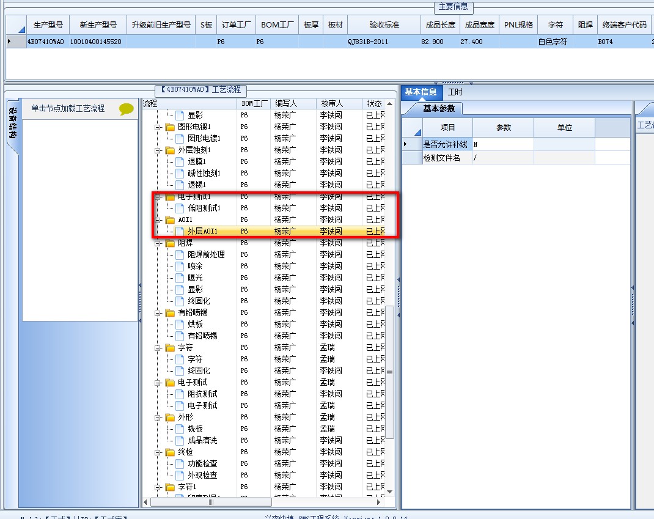Click horizontal scrollbar right arrow in process tree
The image size is (654, 519).
point(379,502)
